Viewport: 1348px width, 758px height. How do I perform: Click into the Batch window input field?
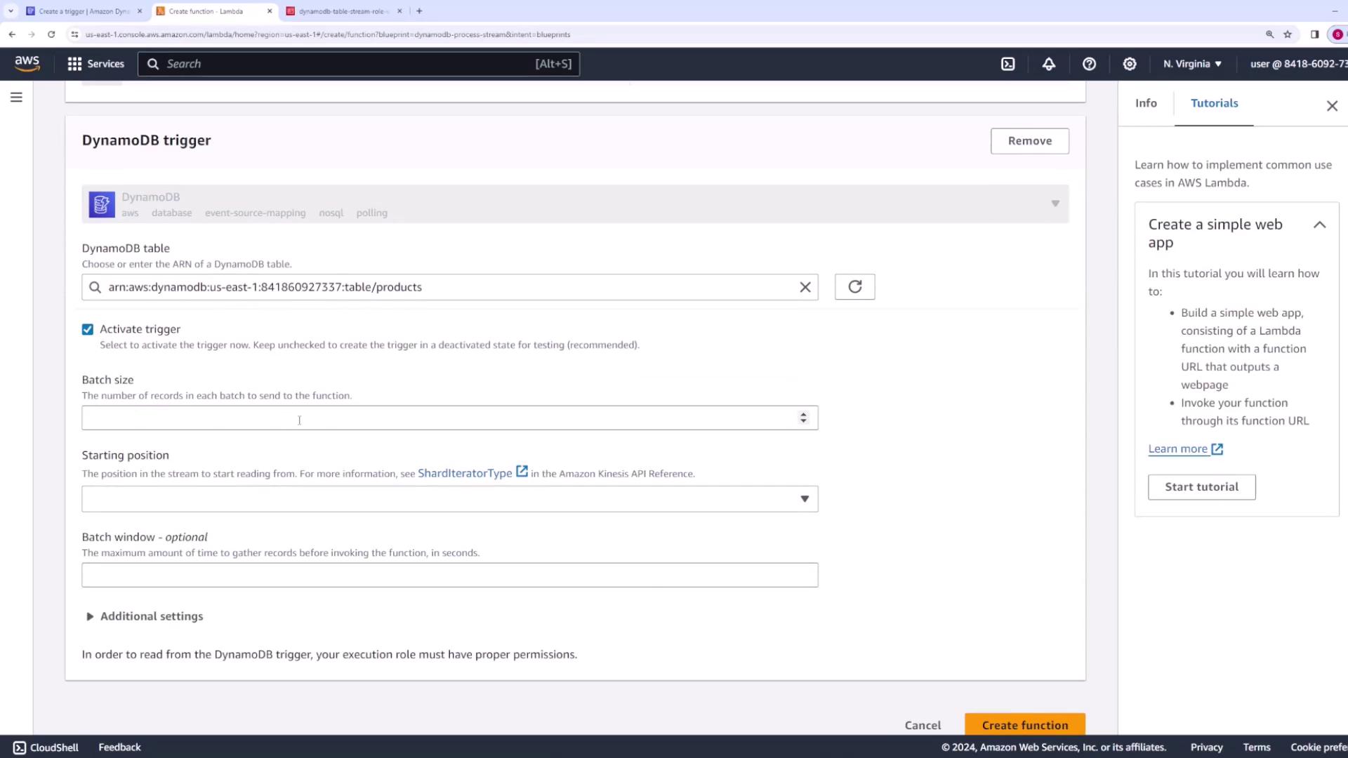pos(449,575)
